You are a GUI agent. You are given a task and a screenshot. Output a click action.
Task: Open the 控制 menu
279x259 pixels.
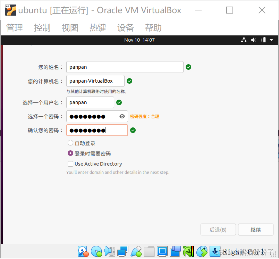42,28
